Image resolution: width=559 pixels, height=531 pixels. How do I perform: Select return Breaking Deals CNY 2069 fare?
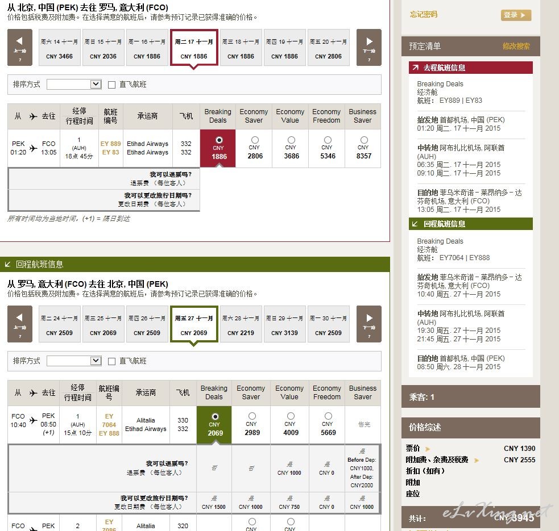tap(215, 416)
